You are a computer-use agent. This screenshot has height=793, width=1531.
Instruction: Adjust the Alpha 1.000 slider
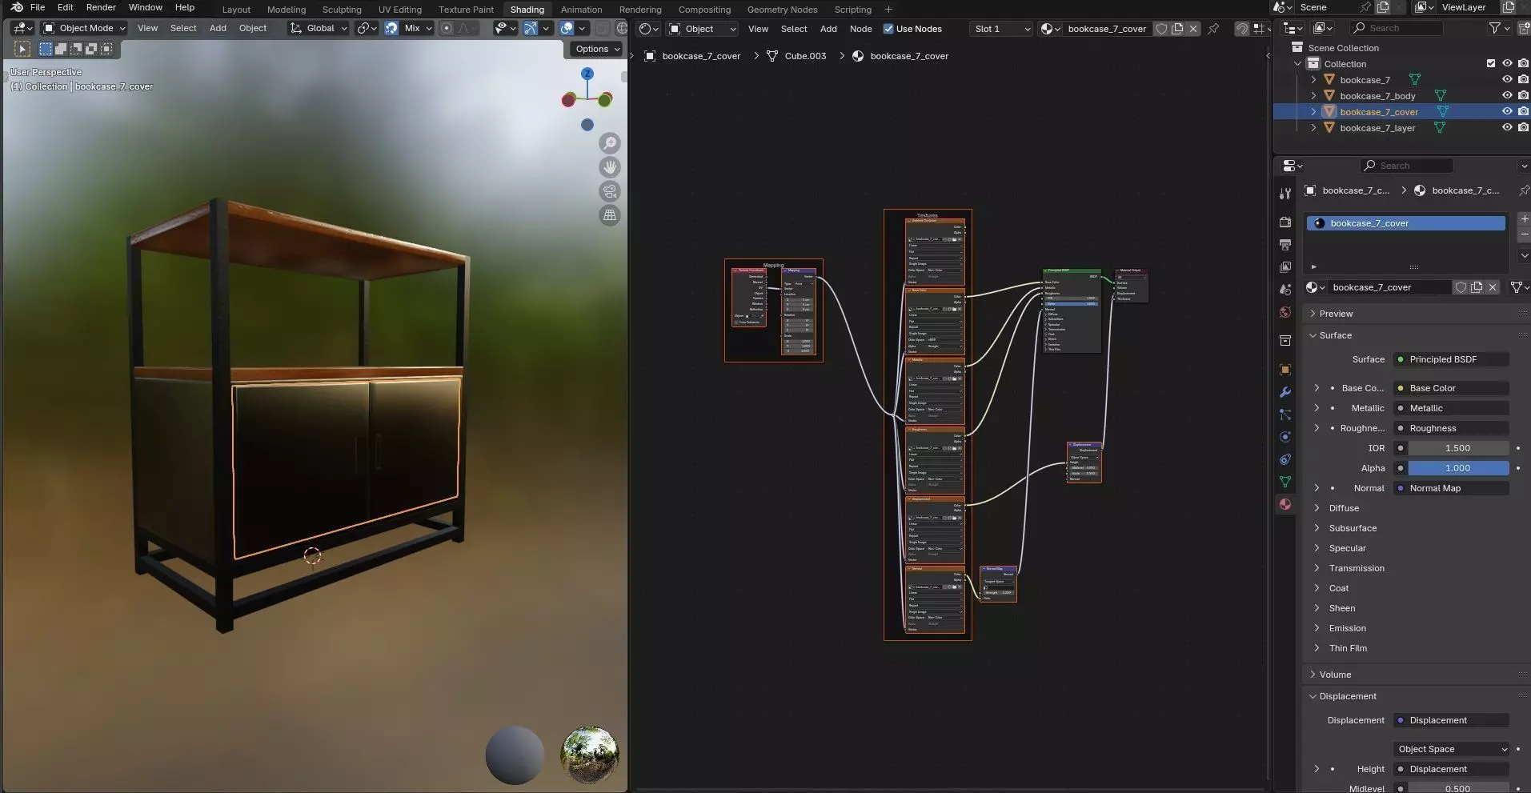click(x=1458, y=468)
